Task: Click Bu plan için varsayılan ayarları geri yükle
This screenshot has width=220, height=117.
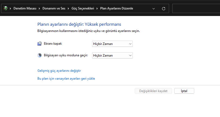Action: pos(66,79)
